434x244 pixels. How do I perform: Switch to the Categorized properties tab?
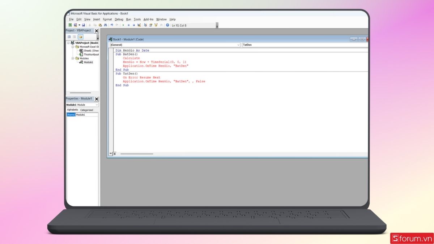point(87,110)
